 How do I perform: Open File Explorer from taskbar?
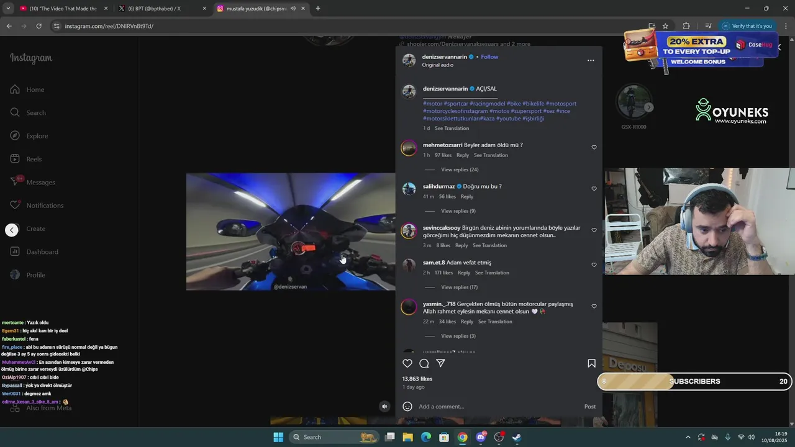(x=408, y=437)
